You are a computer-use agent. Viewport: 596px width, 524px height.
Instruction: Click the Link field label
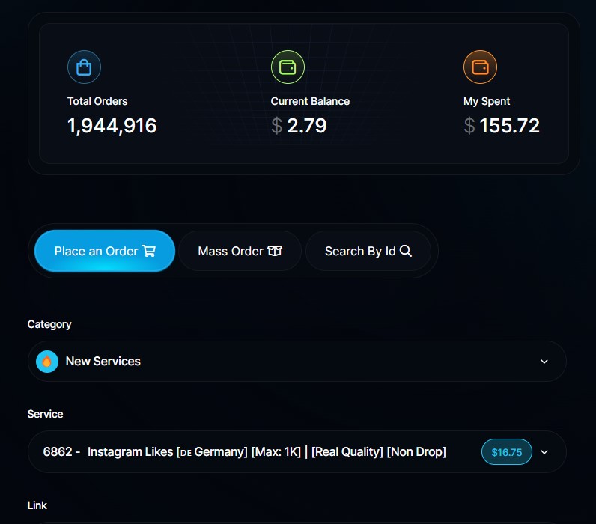[37, 505]
